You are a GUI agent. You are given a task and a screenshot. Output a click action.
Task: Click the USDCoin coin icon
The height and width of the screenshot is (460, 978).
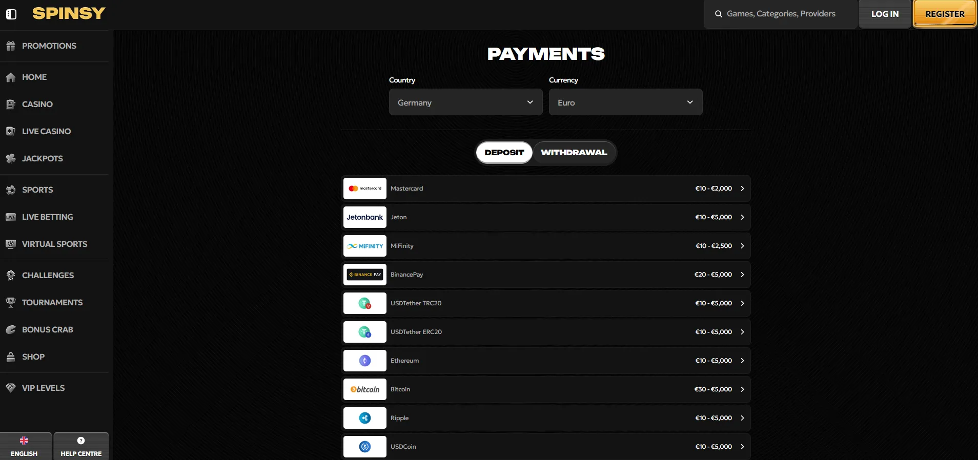click(365, 447)
